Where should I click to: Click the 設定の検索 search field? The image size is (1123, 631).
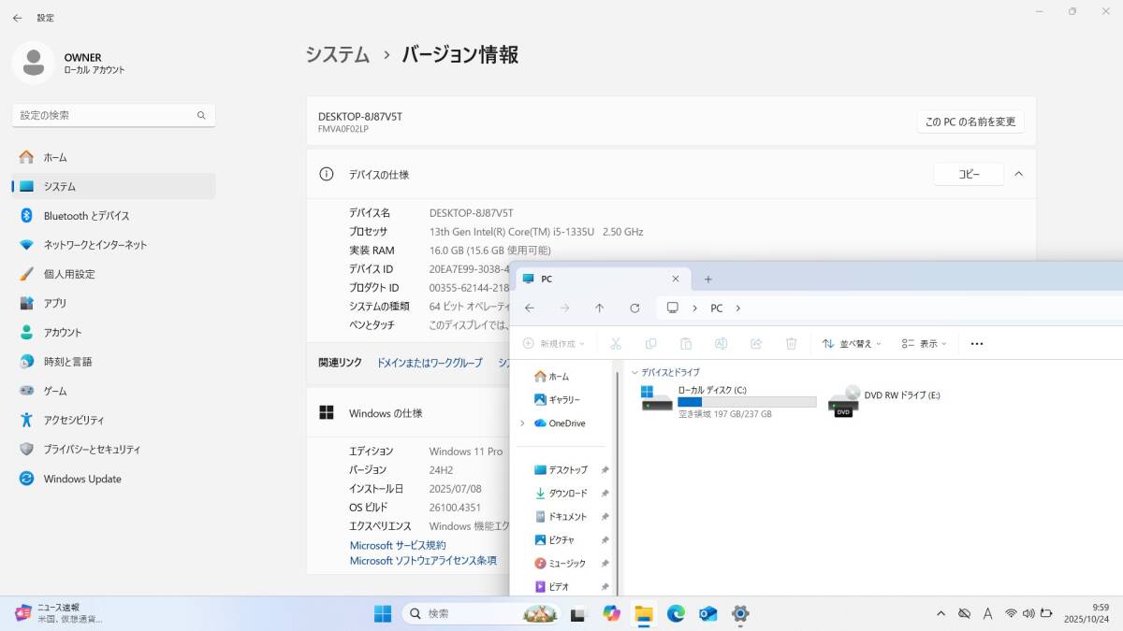pyautogui.click(x=112, y=114)
